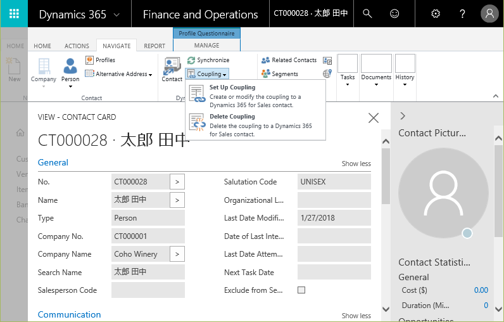Open Related Contacts
504x322 pixels.
(289, 60)
